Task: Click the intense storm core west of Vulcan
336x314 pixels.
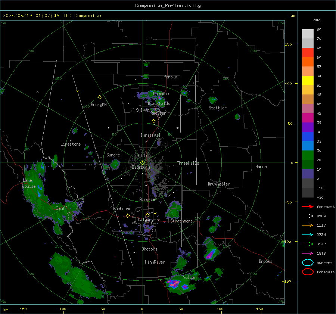Action: [173, 284]
